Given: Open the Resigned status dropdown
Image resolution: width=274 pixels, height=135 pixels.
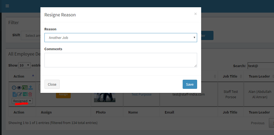Looking at the screenshot, I should [x=22, y=101].
